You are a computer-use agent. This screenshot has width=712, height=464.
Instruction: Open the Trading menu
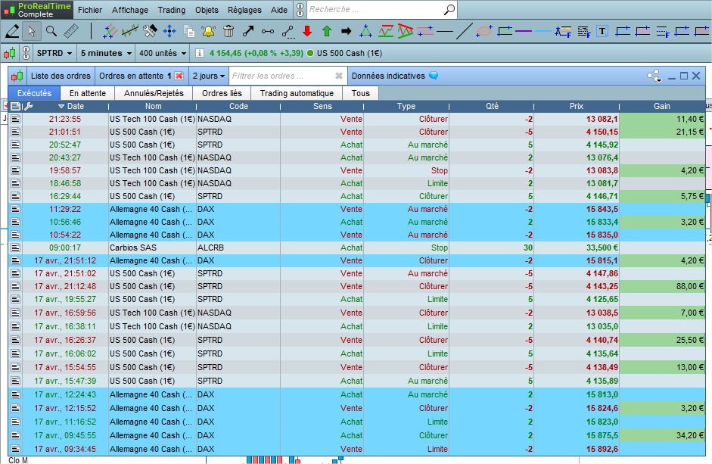(172, 10)
